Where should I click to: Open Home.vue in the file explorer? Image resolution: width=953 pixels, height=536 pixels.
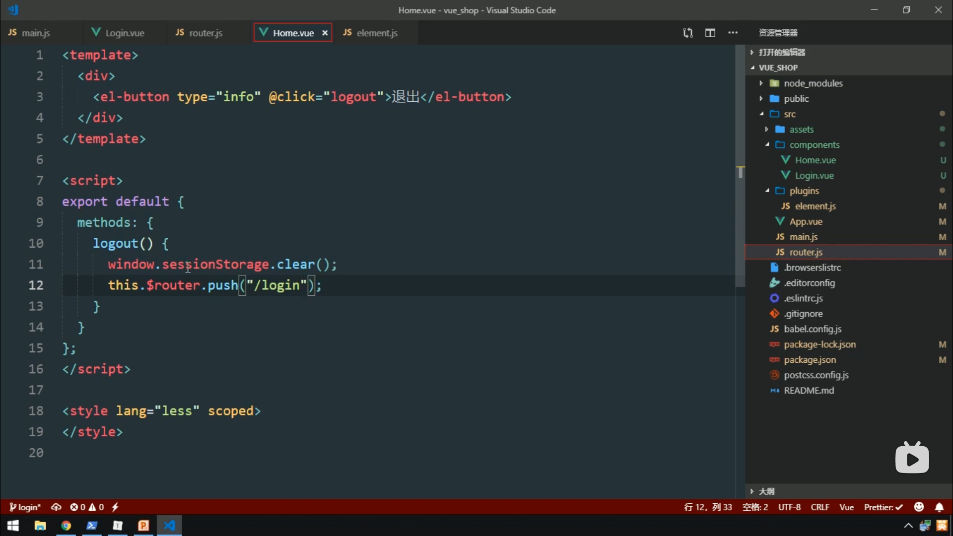(x=849, y=160)
